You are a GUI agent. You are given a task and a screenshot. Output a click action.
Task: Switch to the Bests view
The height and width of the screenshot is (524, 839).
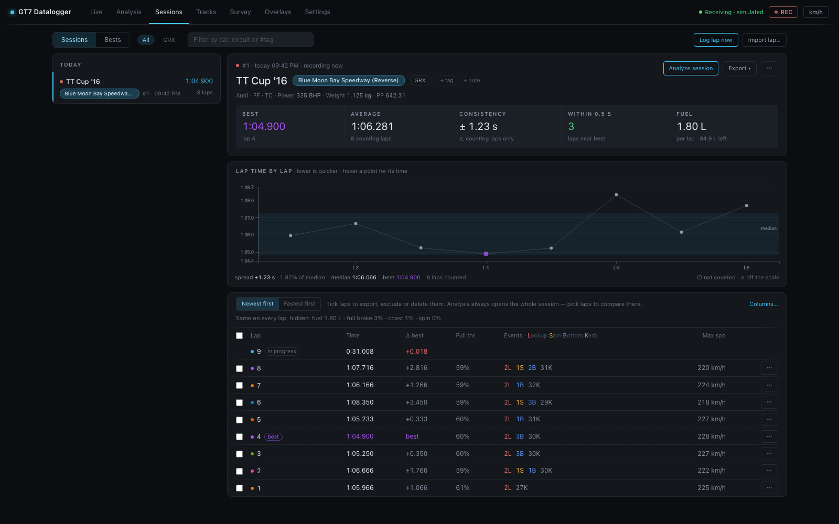coord(113,40)
